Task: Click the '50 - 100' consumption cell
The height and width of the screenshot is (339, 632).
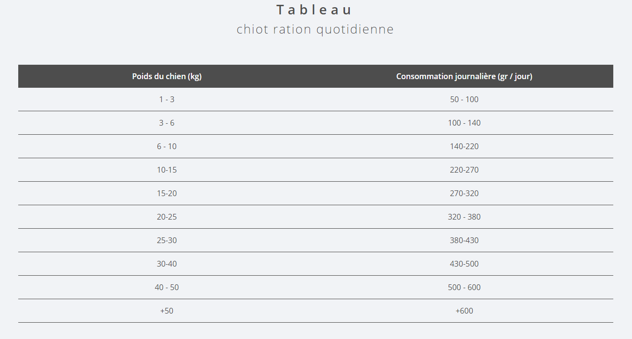Action: pos(465,99)
